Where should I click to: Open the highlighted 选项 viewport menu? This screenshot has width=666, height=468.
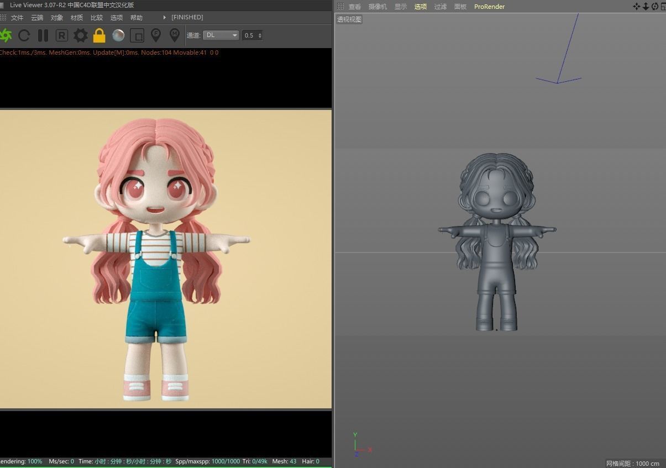click(421, 7)
